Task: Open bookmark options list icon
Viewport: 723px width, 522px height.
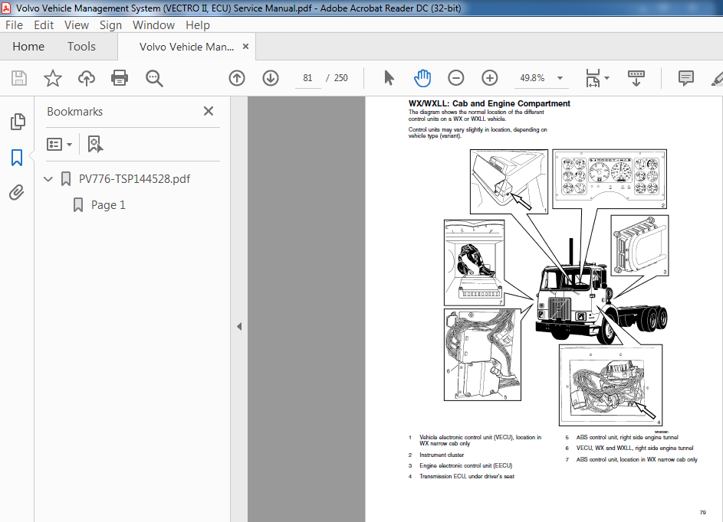Action: (x=59, y=145)
